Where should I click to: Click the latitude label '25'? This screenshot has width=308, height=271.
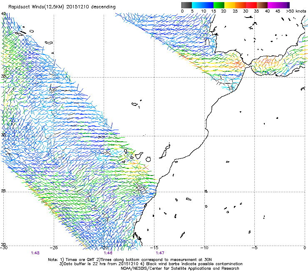click(3, 191)
